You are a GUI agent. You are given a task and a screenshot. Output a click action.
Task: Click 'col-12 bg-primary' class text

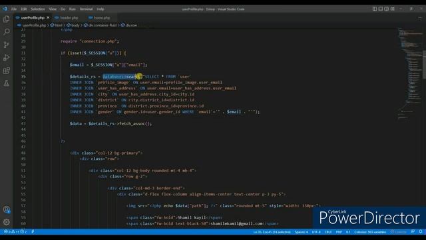tap(118, 153)
